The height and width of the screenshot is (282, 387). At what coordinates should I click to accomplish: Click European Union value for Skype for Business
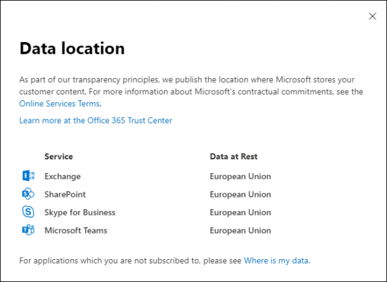(240, 212)
